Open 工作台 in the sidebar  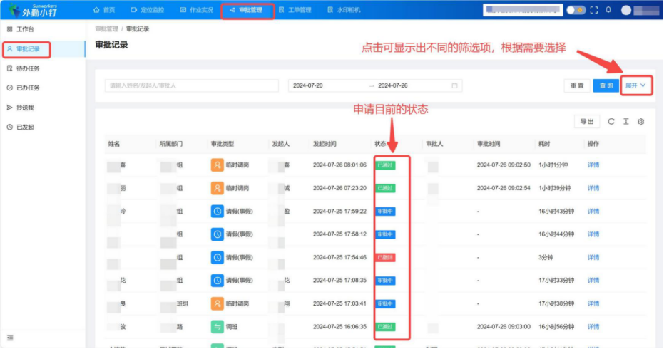(42, 29)
